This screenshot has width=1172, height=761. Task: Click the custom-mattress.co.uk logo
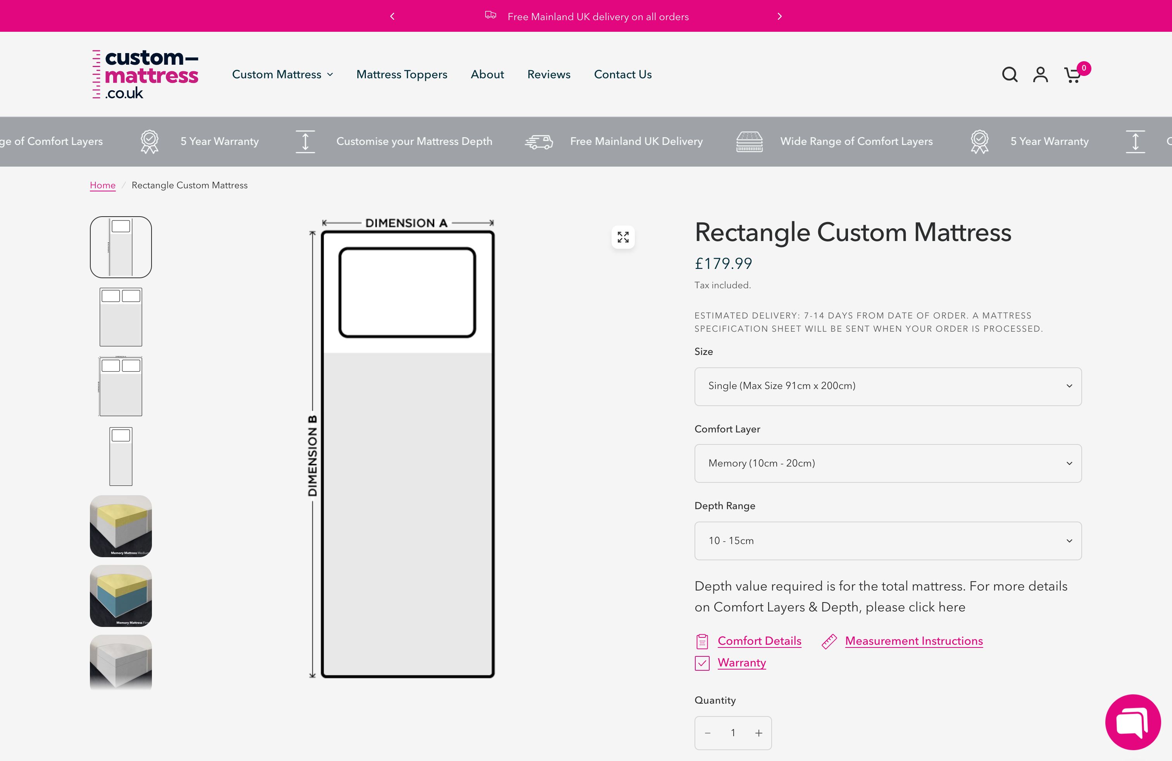click(145, 74)
